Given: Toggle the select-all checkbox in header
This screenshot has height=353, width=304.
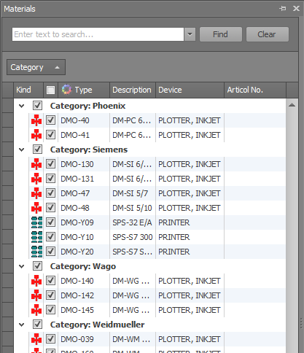Looking at the screenshot, I should (50, 90).
